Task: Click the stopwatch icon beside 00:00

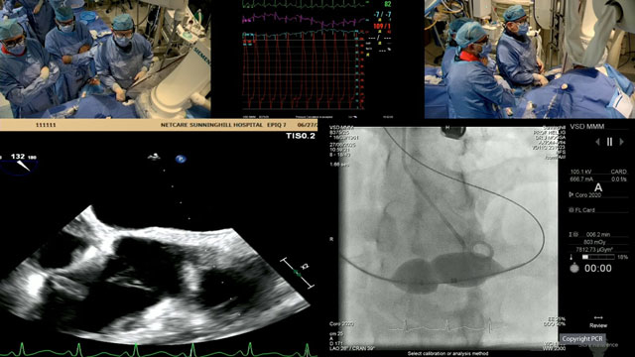Action: 574,268
